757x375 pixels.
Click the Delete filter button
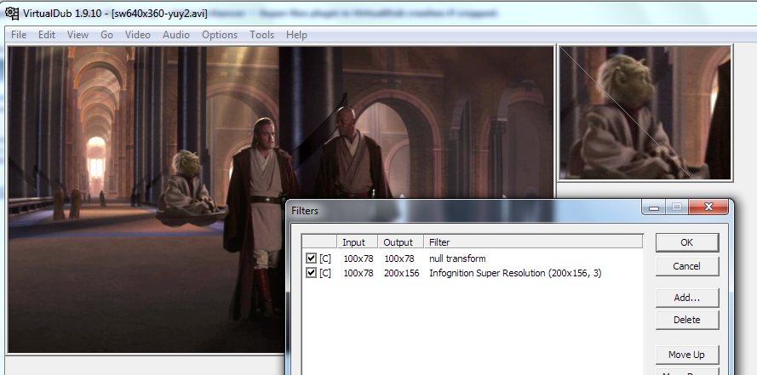(x=687, y=320)
